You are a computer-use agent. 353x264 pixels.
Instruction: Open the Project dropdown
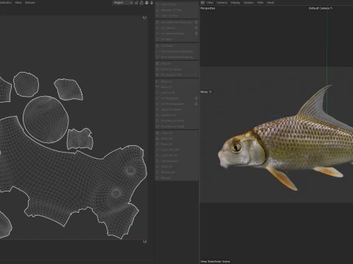pyautogui.click(x=123, y=3)
